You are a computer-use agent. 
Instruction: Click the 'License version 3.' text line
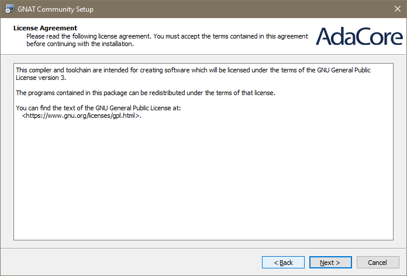coord(41,78)
